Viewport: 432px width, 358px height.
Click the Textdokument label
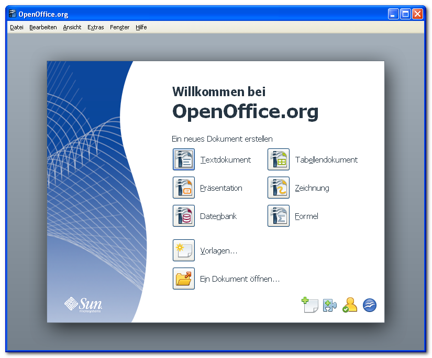[x=225, y=160]
